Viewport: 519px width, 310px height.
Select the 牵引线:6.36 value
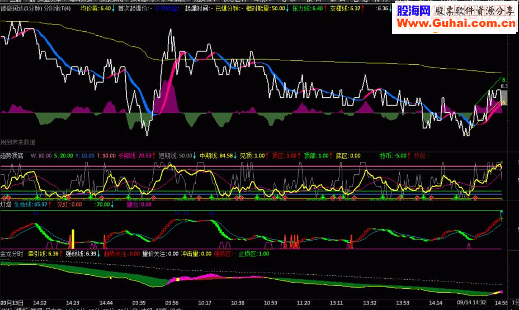click(x=43, y=254)
